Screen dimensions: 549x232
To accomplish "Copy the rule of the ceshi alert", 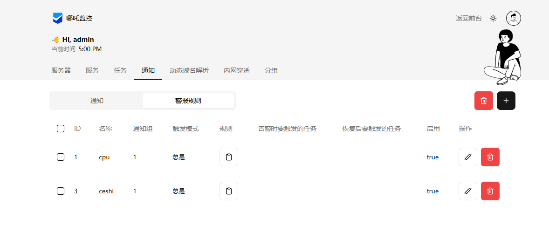I will (228, 191).
